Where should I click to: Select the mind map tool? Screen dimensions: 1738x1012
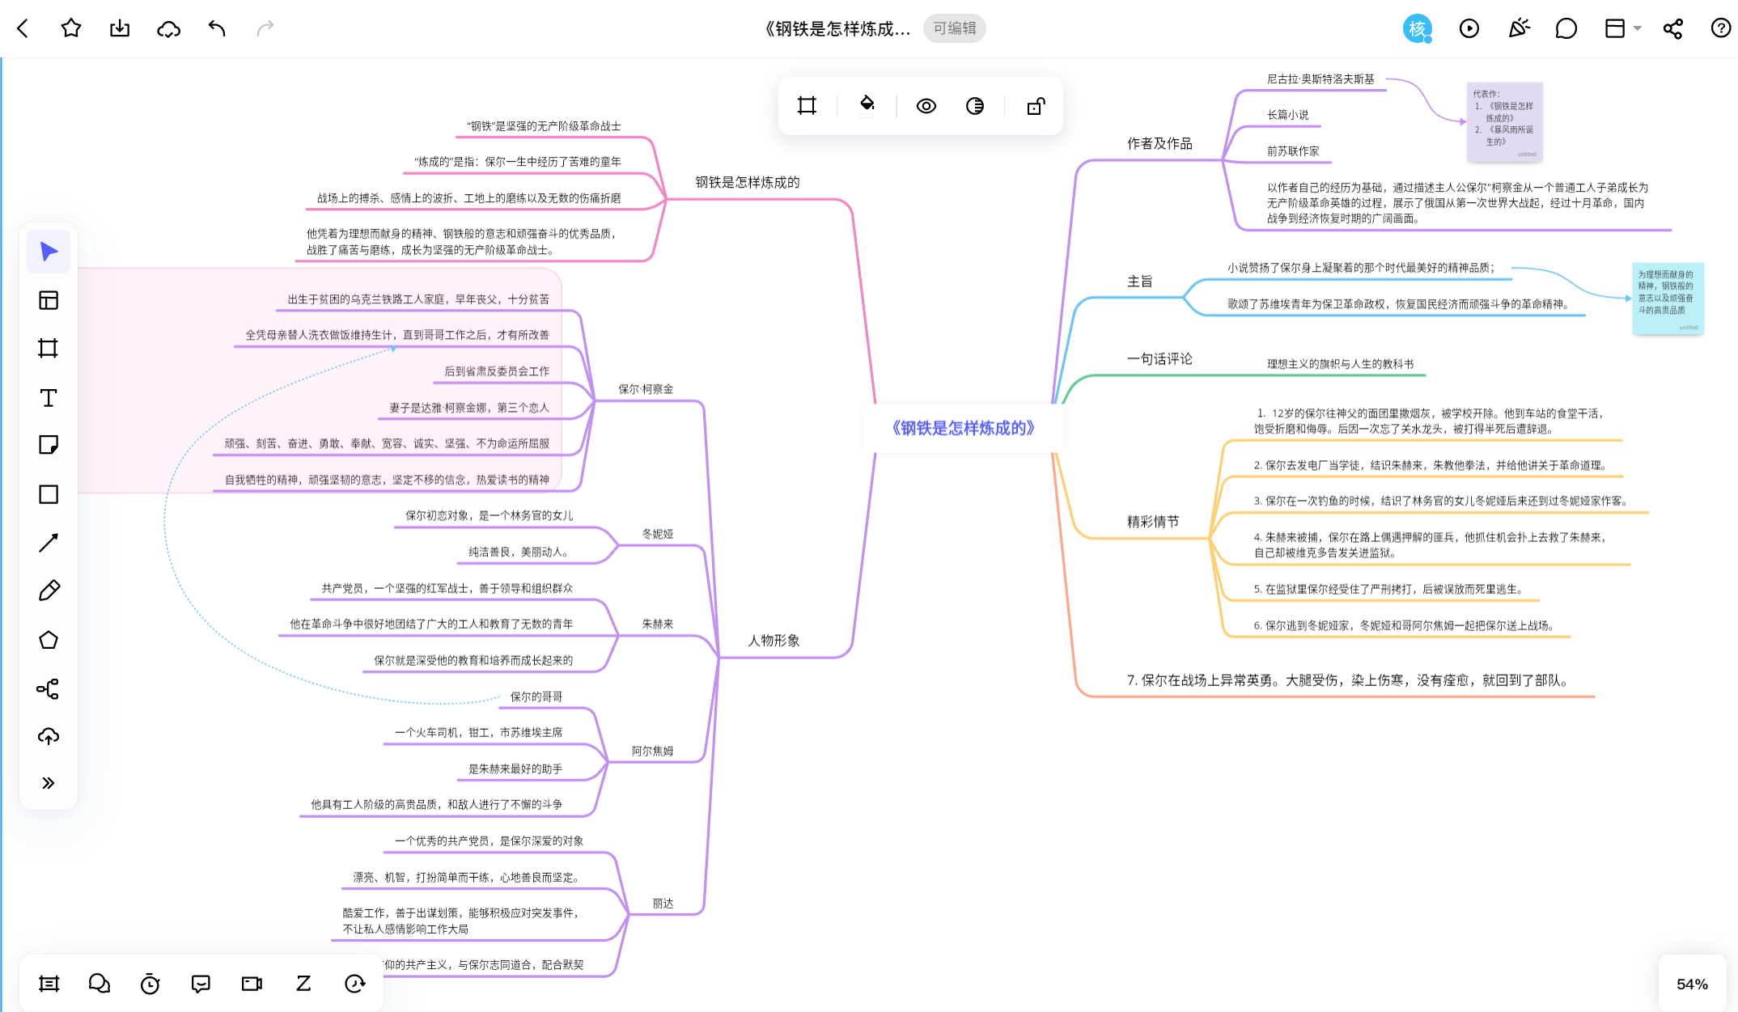coord(49,688)
